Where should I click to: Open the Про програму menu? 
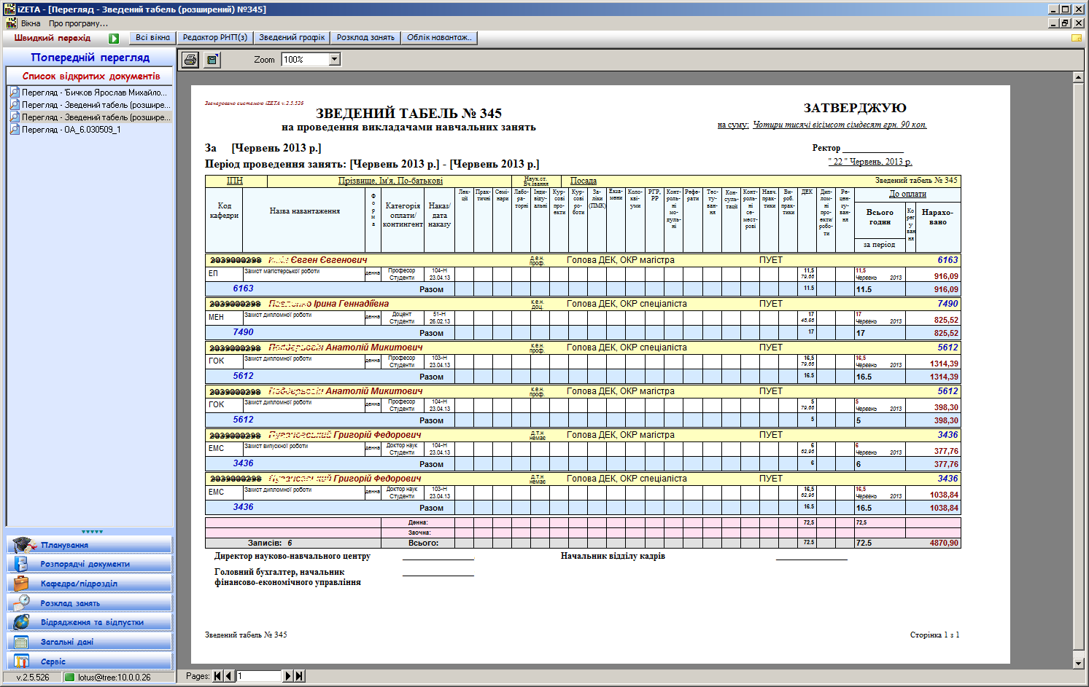[x=78, y=23]
